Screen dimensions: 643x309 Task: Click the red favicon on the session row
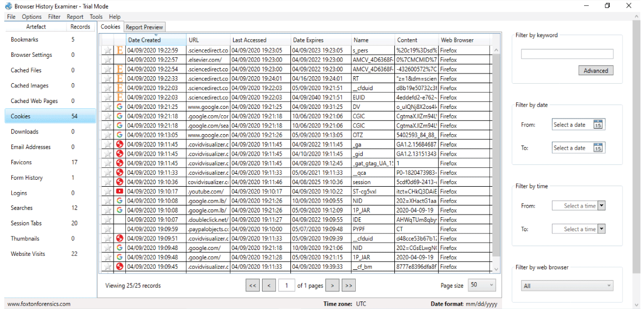coord(119,182)
